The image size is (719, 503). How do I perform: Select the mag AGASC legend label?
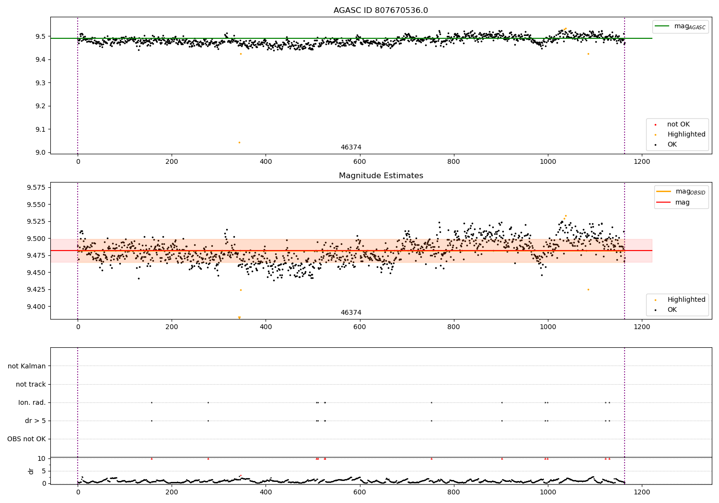pyautogui.click(x=690, y=26)
